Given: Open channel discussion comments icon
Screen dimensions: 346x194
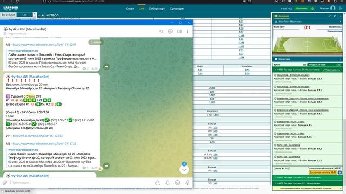Looking at the screenshot, I should coord(170,31).
